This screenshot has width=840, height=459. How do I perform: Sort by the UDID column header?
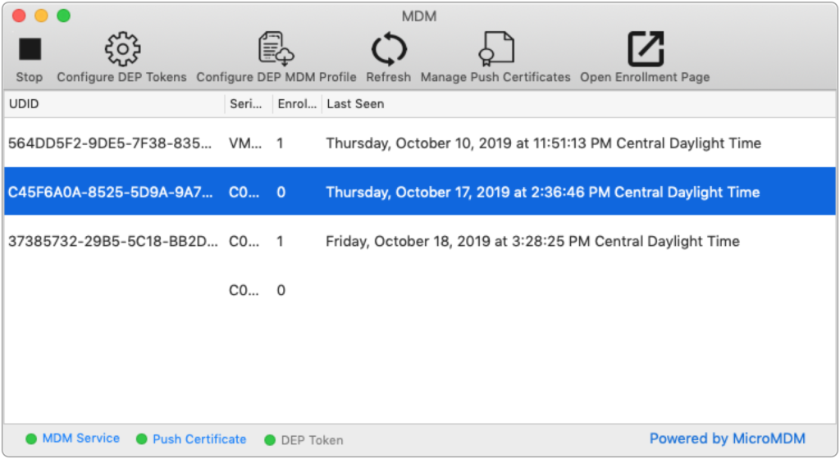click(x=114, y=104)
